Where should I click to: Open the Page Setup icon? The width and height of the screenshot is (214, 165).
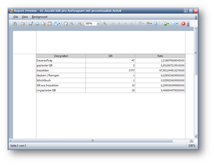[x=43, y=24]
